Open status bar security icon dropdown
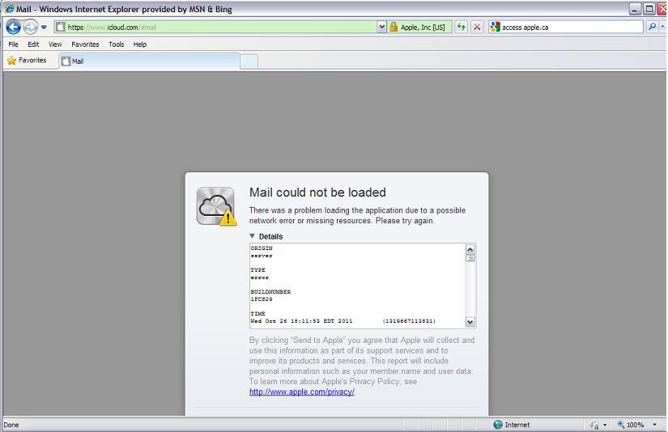The height and width of the screenshot is (432, 668). point(605,425)
